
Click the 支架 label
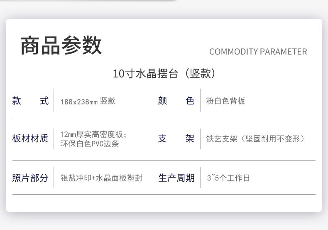tap(176, 138)
